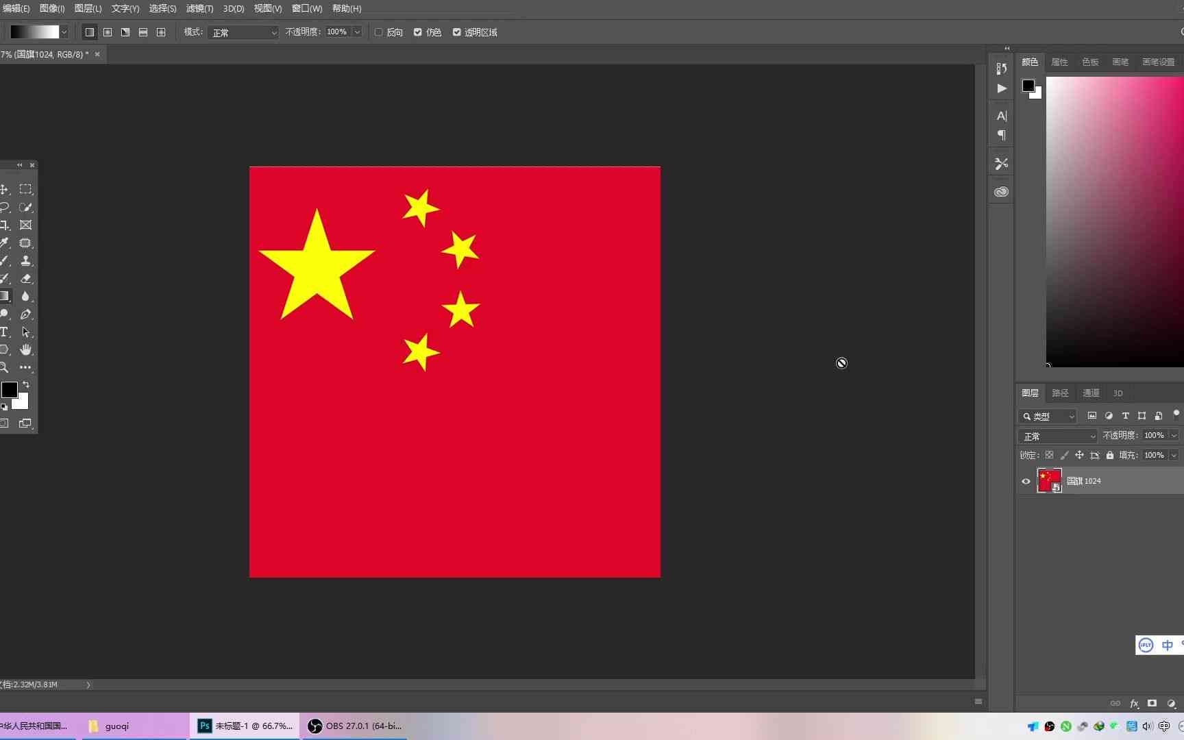Toggle the 仿色 dither checkbox
Viewport: 1184px width, 740px height.
(x=418, y=32)
